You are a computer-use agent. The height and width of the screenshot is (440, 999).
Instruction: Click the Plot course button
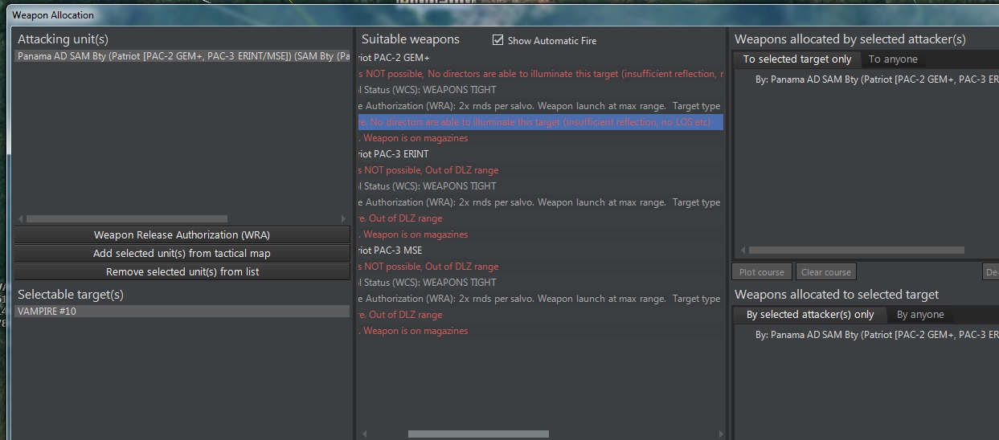[761, 272]
